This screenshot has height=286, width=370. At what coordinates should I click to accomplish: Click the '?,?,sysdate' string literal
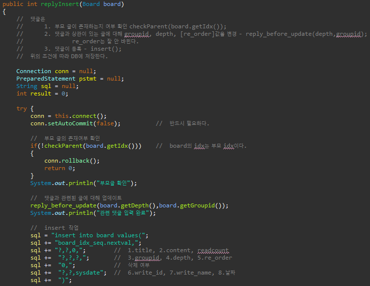point(81,273)
